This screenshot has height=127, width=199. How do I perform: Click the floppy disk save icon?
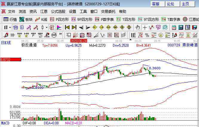[x=195, y=27]
